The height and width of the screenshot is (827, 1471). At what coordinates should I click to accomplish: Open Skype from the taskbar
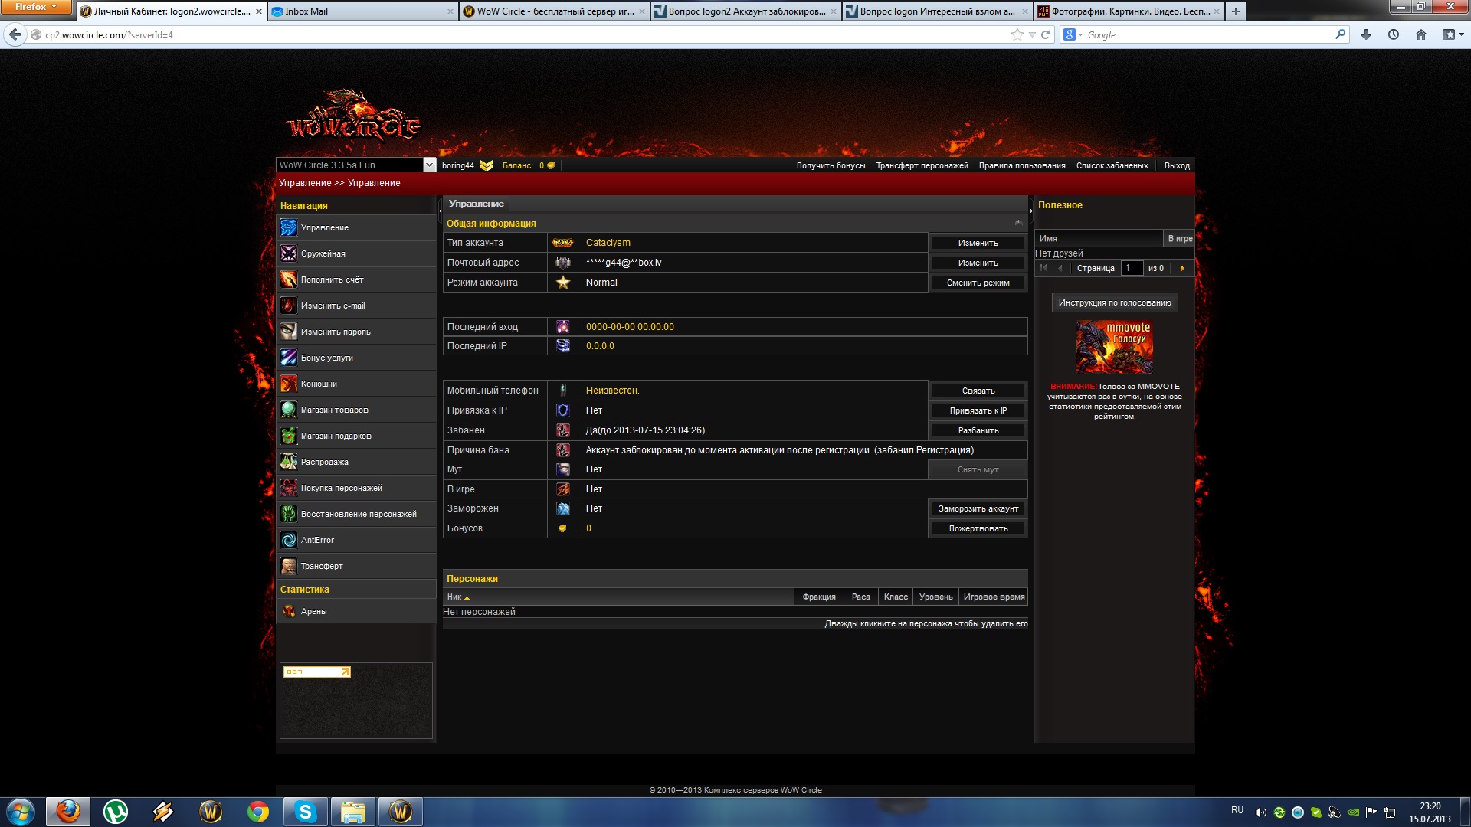point(306,812)
